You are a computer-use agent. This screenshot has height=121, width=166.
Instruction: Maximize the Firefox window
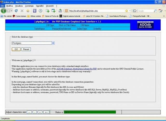click(160, 2)
